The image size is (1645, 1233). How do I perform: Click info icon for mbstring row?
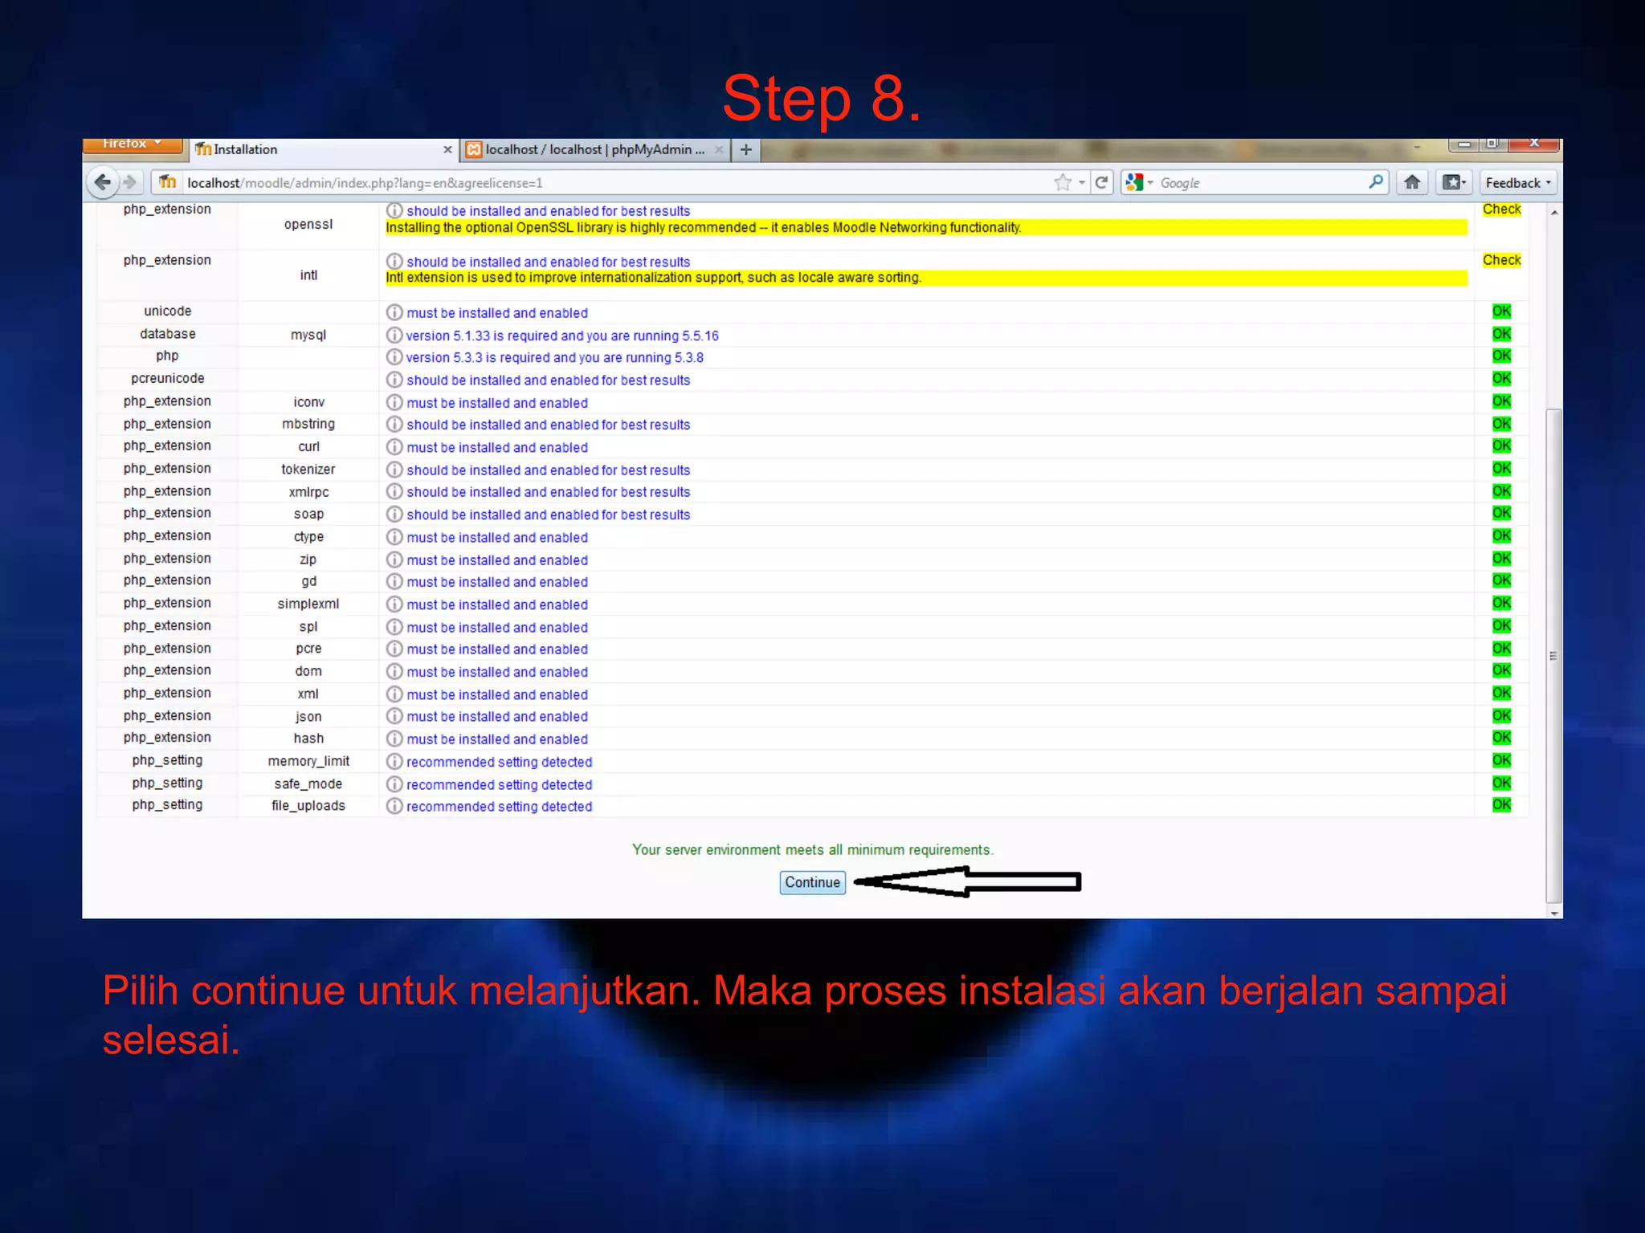pyautogui.click(x=394, y=424)
